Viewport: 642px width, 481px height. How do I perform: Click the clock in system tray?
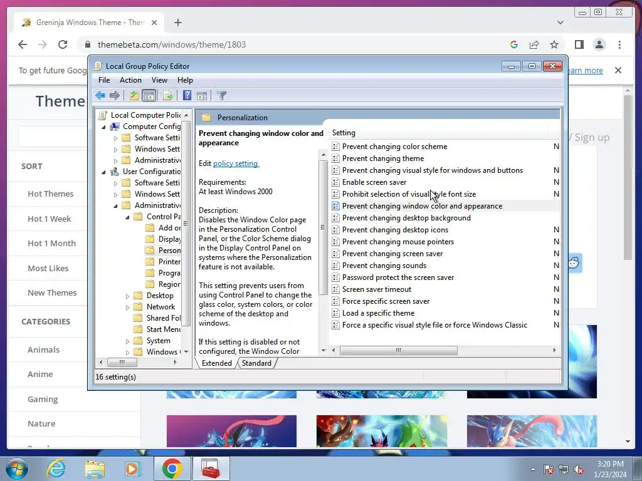click(610, 469)
